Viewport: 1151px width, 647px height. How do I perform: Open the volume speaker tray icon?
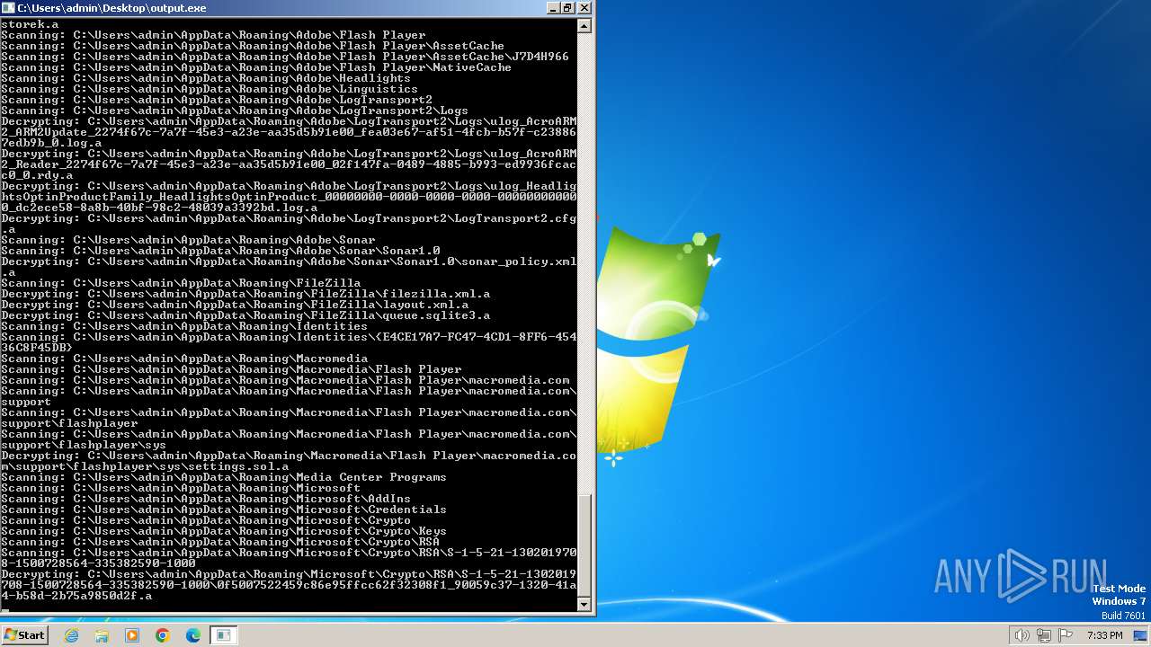pyautogui.click(x=1022, y=635)
